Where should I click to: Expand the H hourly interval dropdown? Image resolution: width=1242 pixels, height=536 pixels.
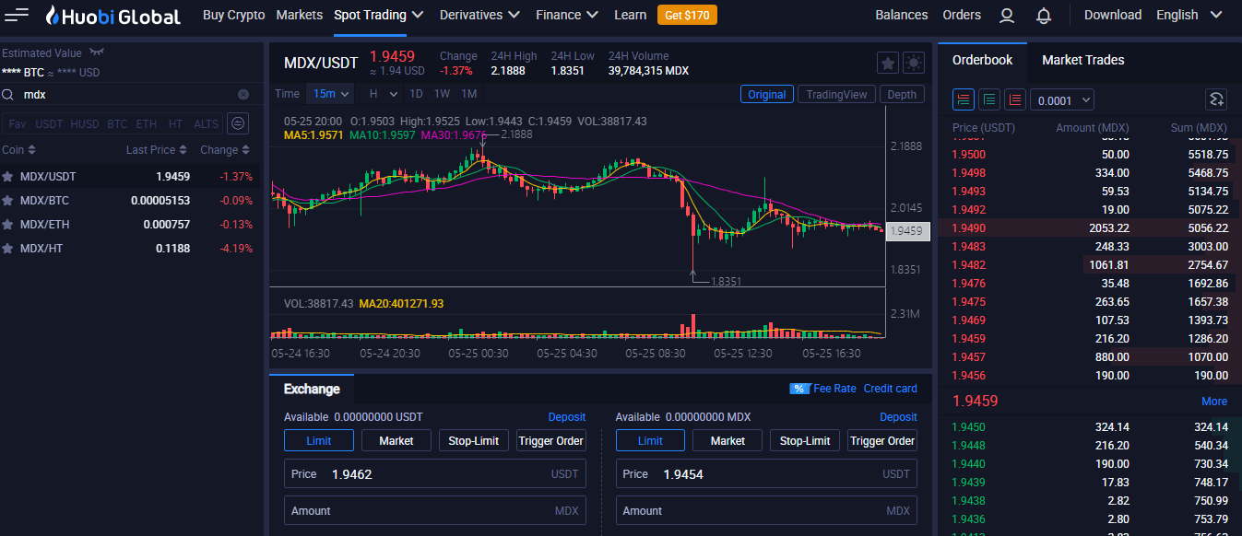point(384,94)
